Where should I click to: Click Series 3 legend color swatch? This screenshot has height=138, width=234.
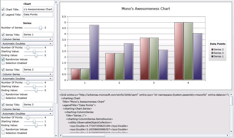(x=212, y=53)
